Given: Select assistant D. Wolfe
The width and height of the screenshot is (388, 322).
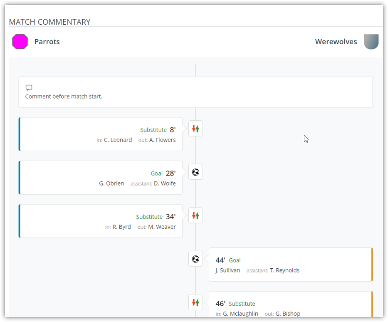Looking at the screenshot, I should pos(165,184).
